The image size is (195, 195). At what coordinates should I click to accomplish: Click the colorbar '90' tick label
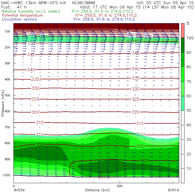[x=189, y=52]
